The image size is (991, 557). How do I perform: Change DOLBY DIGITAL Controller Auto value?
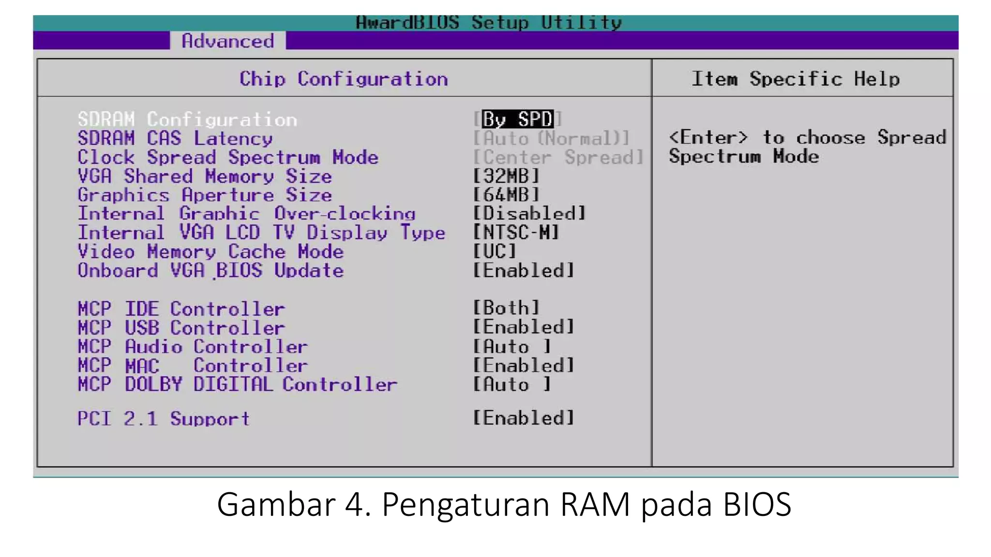(512, 384)
